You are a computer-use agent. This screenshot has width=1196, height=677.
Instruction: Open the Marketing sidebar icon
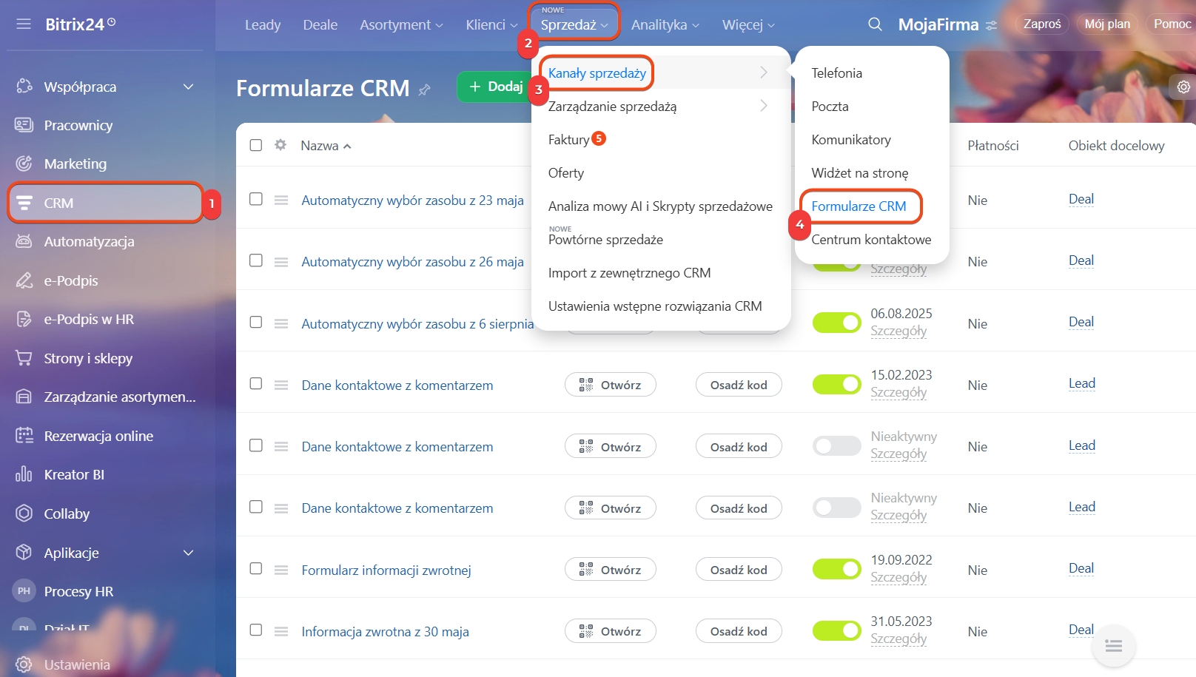[x=24, y=164]
